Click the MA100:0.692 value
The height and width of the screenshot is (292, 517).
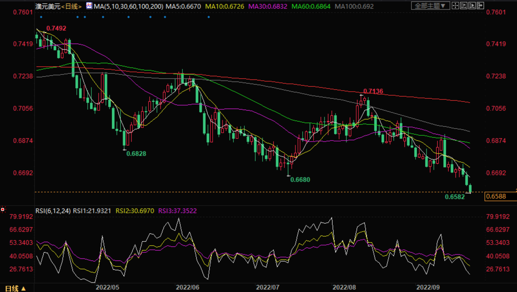[354, 6]
